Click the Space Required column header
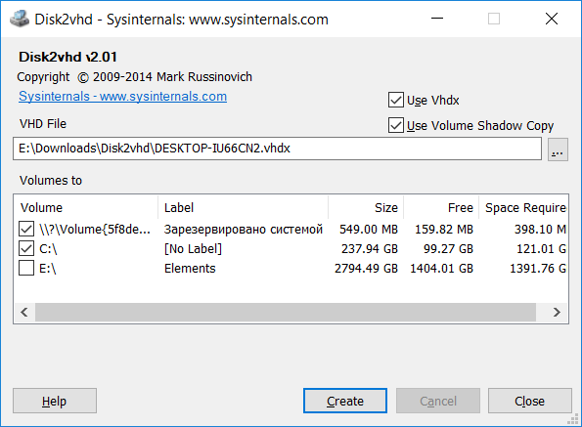The width and height of the screenshot is (582, 427). [523, 207]
